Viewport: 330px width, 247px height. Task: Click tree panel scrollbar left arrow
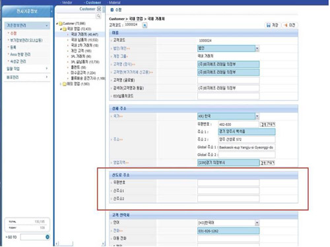coord(57,244)
